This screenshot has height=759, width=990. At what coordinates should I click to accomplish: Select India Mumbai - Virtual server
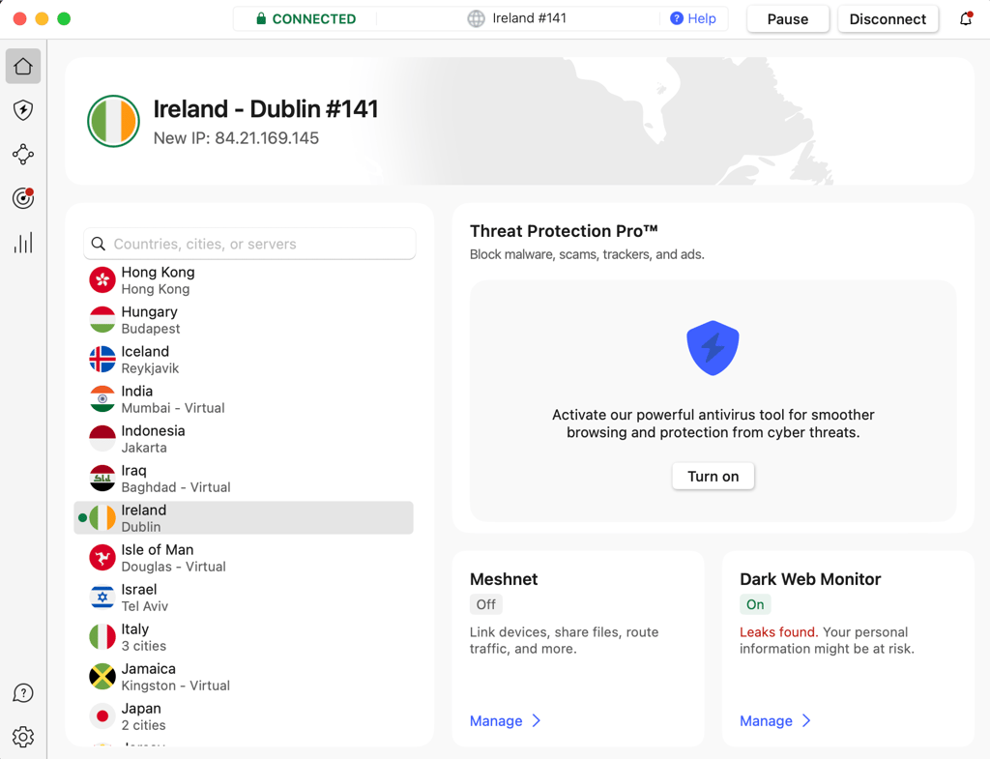244,399
